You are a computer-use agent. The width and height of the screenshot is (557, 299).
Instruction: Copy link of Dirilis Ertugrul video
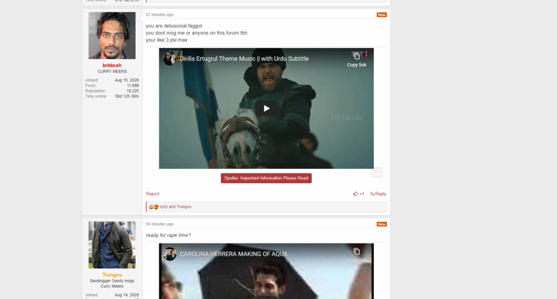tap(356, 60)
